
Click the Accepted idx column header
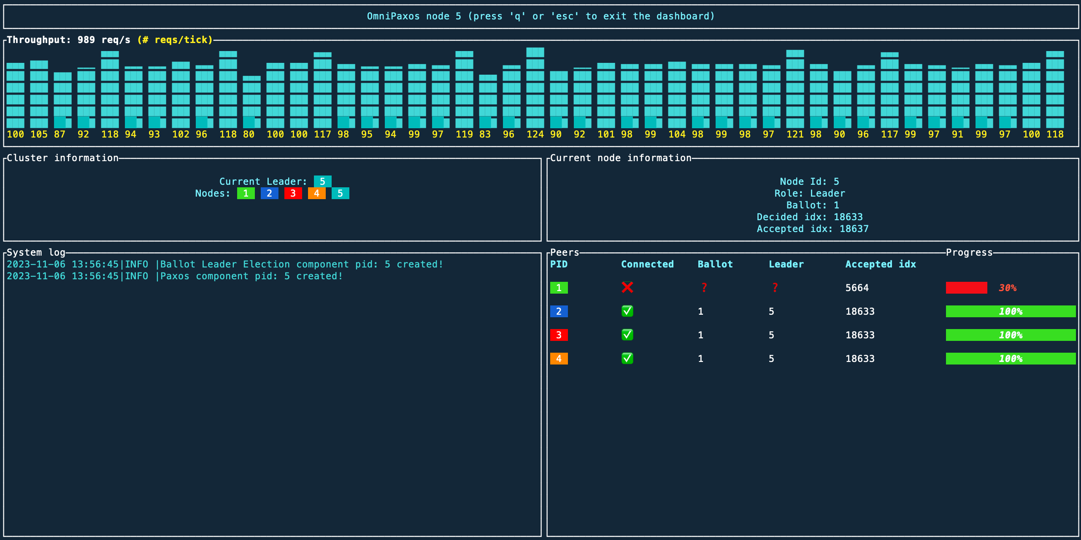pyautogui.click(x=881, y=264)
